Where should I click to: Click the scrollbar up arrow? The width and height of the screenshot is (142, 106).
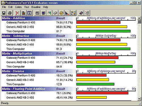139,18
